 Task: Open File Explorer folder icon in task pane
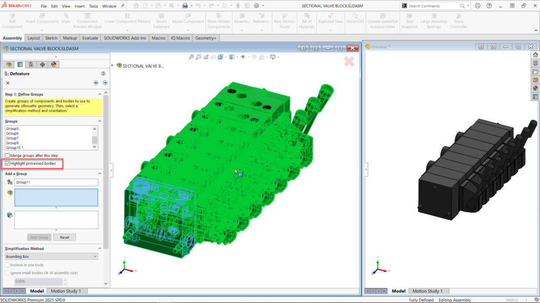[535, 72]
